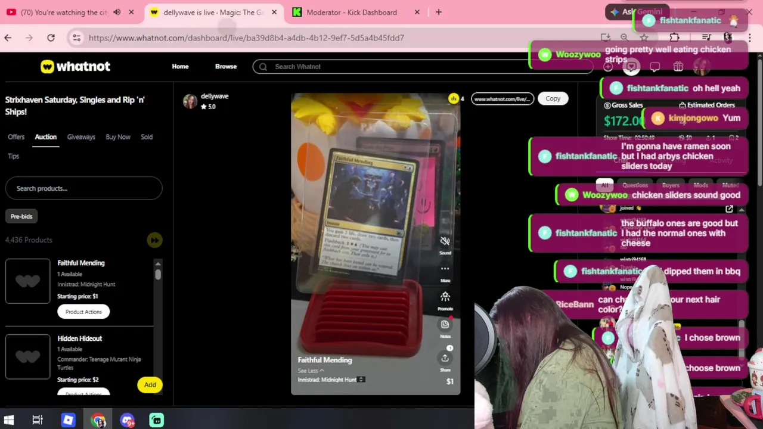Click the Promote star icon
763x429 pixels.
(x=445, y=297)
